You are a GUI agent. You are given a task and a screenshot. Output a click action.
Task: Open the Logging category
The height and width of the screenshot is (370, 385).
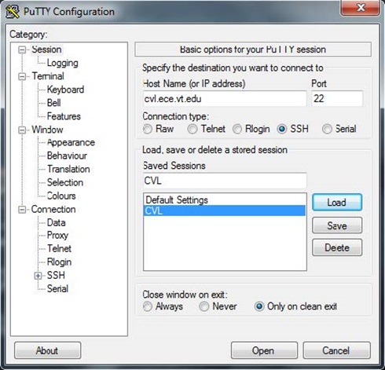click(63, 63)
